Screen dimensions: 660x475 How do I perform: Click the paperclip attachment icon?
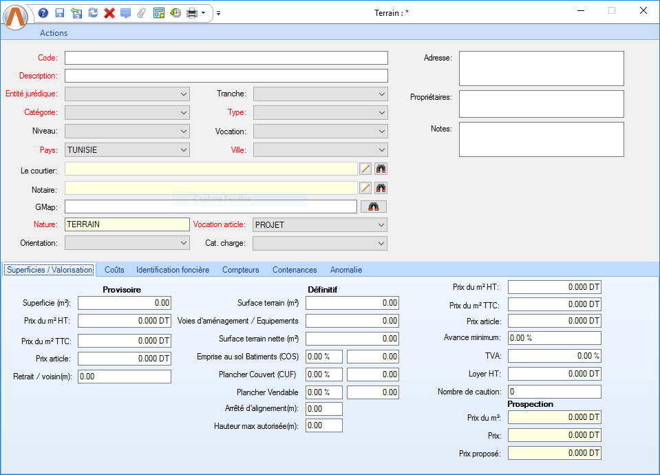(x=142, y=13)
